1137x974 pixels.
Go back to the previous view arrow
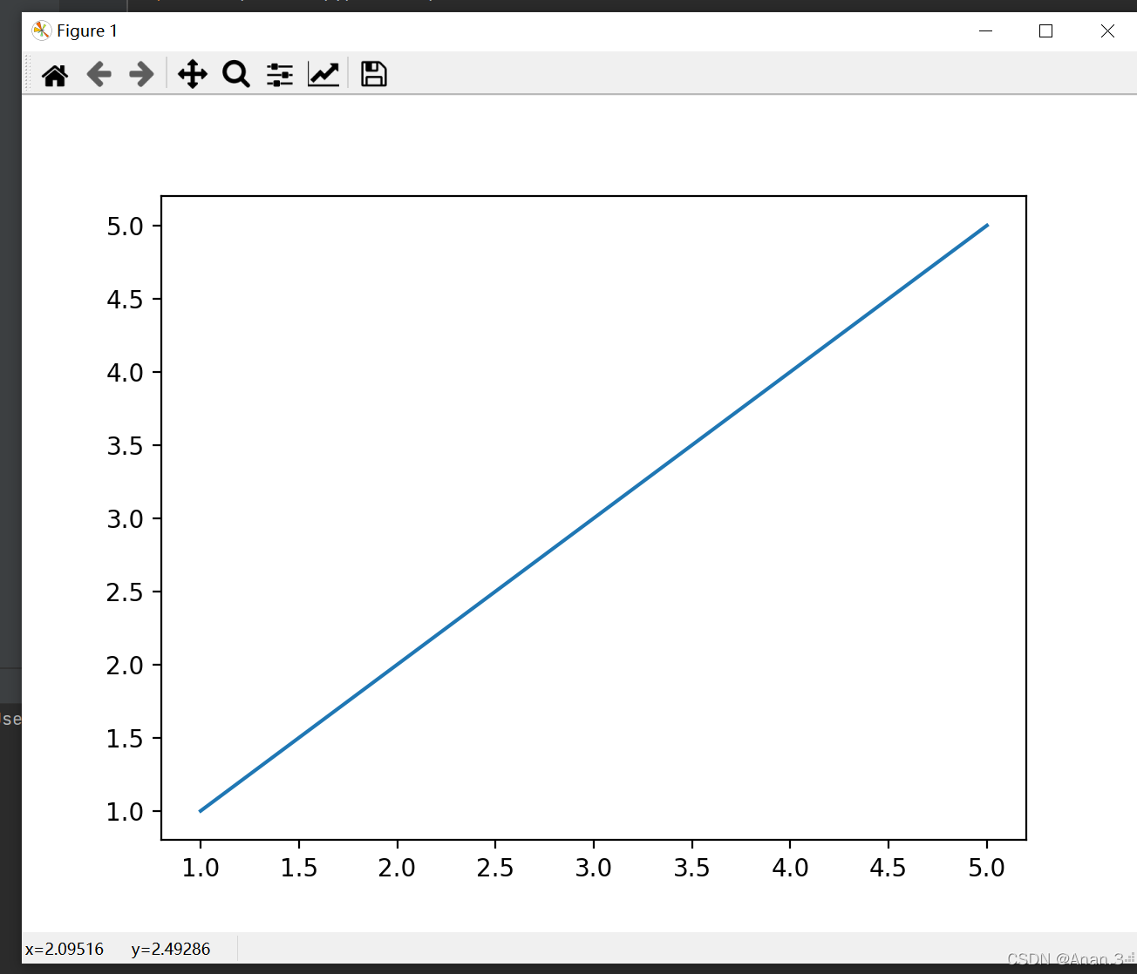tap(99, 74)
